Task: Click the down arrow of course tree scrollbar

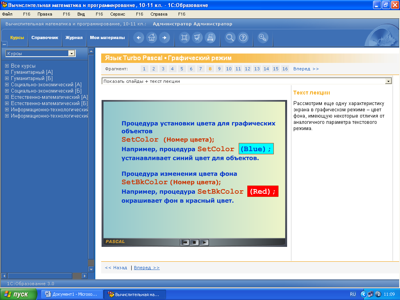Action: click(x=91, y=269)
